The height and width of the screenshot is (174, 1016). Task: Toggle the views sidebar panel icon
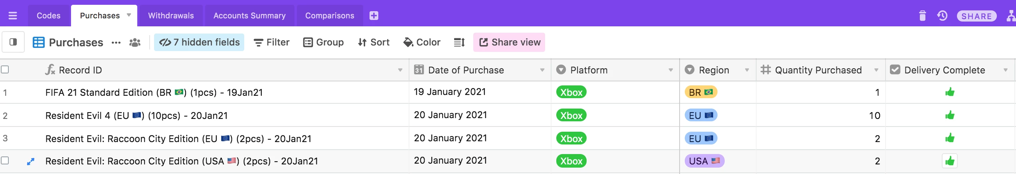(13, 42)
